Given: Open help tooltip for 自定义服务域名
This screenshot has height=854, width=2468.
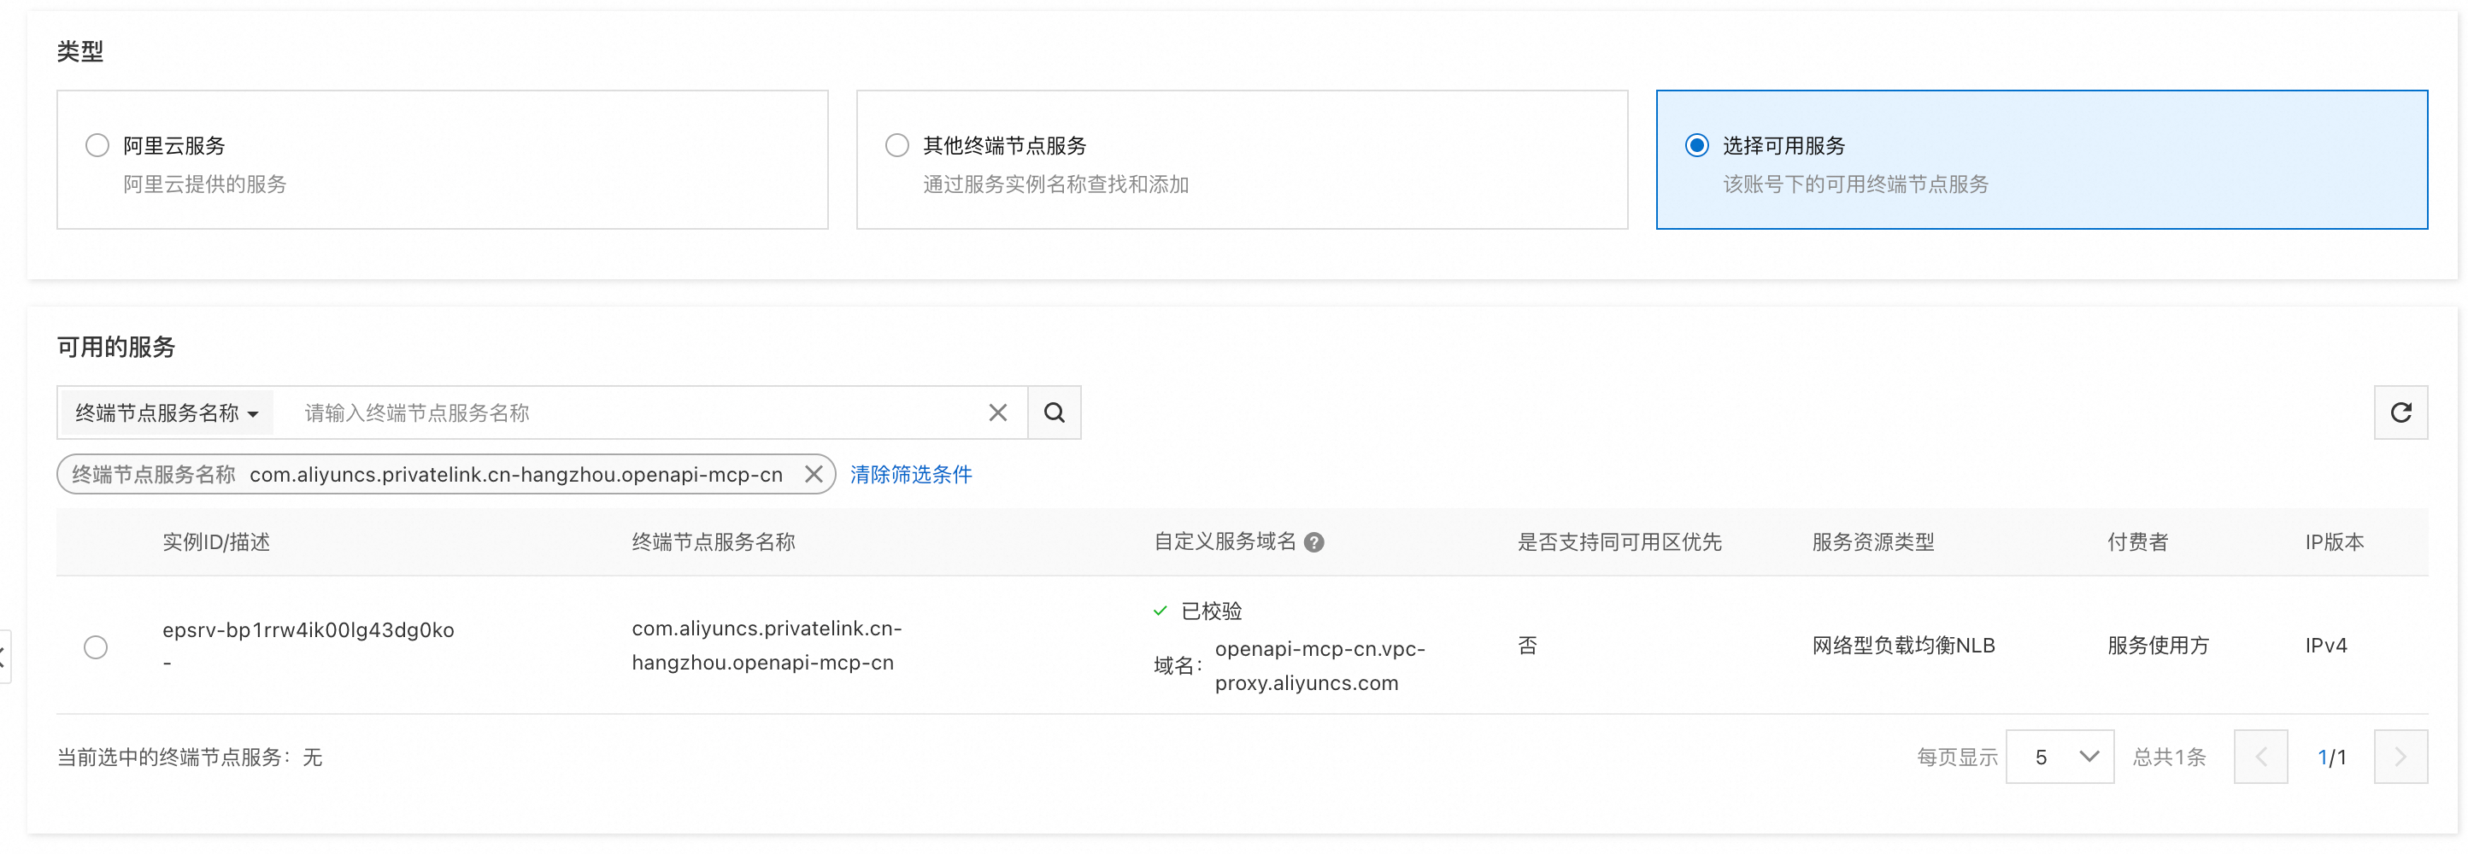Looking at the screenshot, I should [1314, 543].
